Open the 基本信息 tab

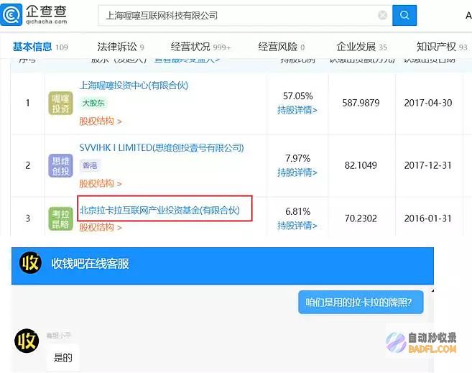(x=40, y=47)
